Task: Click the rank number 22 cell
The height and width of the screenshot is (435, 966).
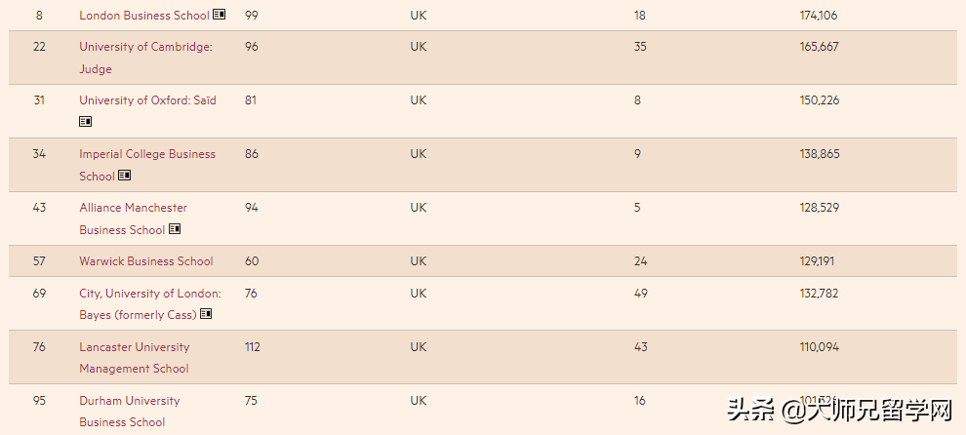Action: 39,47
